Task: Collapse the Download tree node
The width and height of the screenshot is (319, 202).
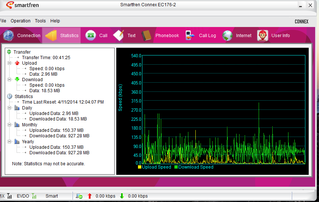Action: tap(9, 79)
